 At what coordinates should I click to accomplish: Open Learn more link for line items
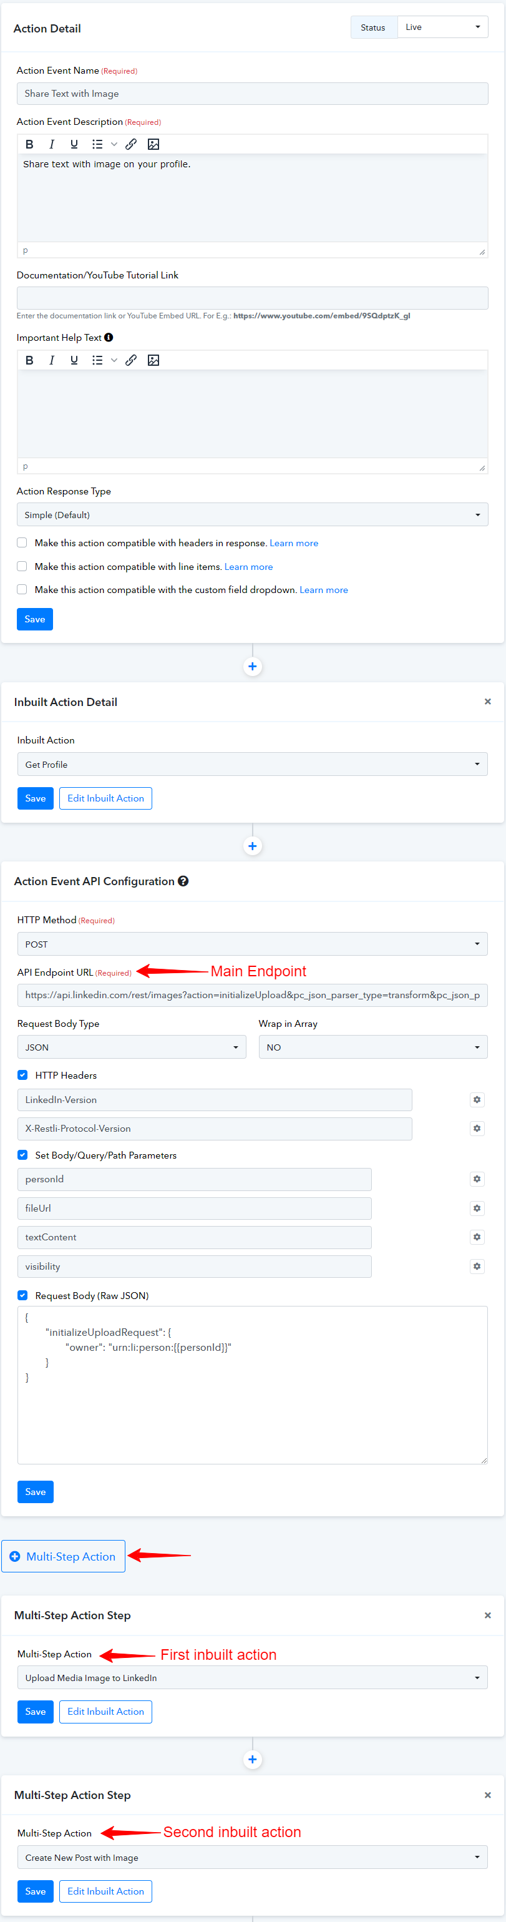(248, 567)
